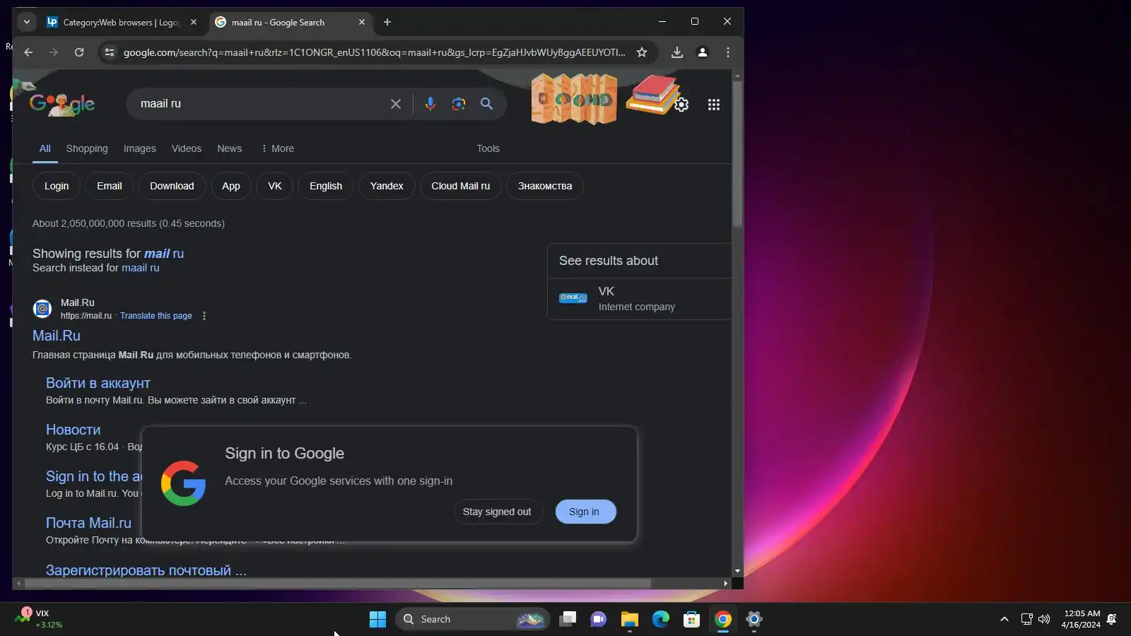This screenshot has height=636, width=1131.
Task: Open Почта Mail.ru sitelink
Action: [x=89, y=523]
